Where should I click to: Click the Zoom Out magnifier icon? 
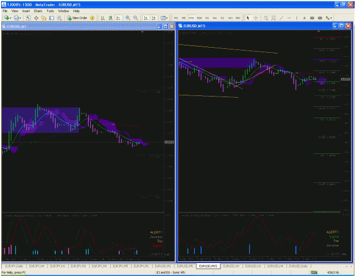click(x=136, y=18)
